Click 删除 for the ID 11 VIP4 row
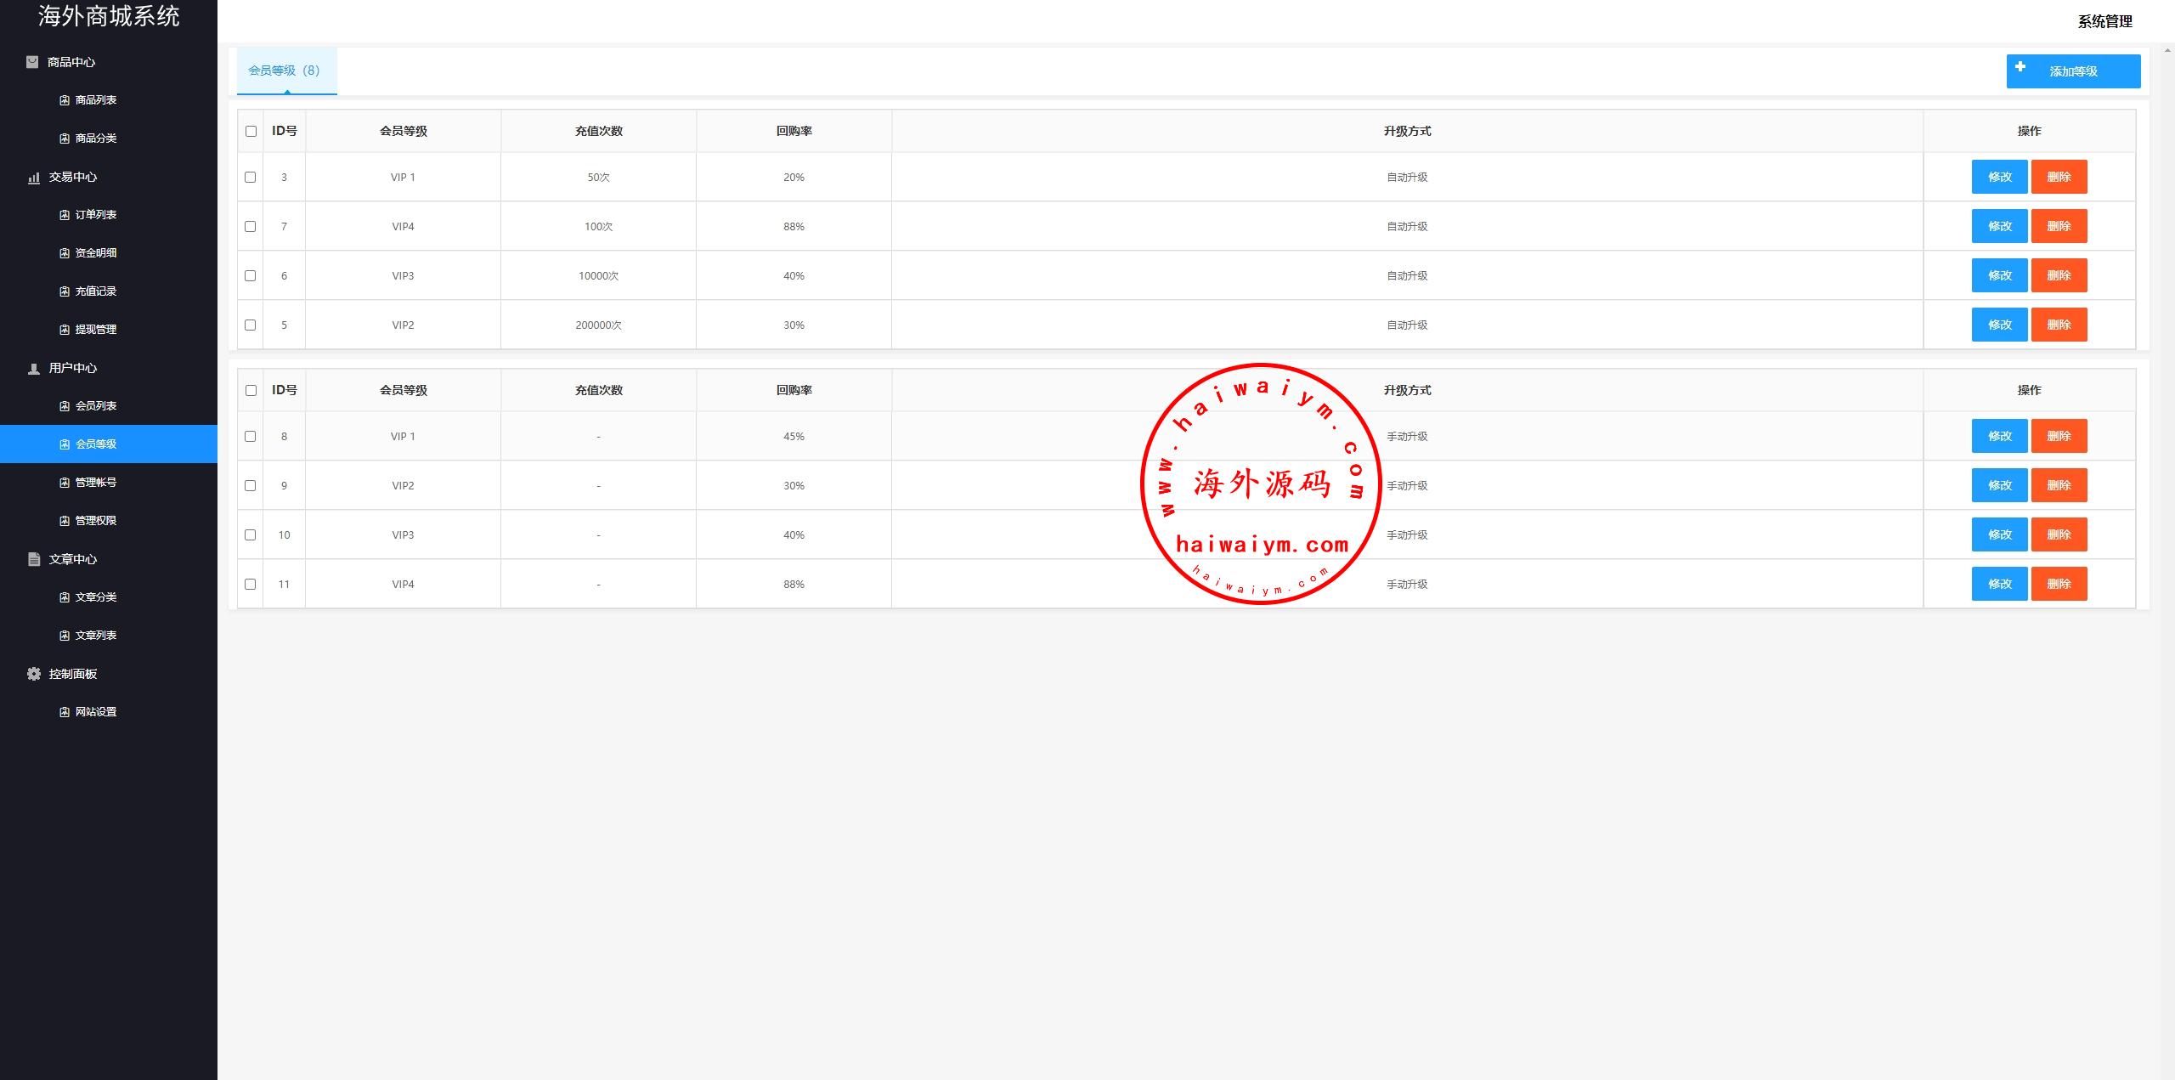The image size is (2175, 1080). click(x=2059, y=584)
